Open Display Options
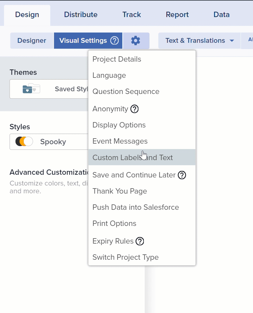Image resolution: width=253 pixels, height=313 pixels. (x=119, y=125)
